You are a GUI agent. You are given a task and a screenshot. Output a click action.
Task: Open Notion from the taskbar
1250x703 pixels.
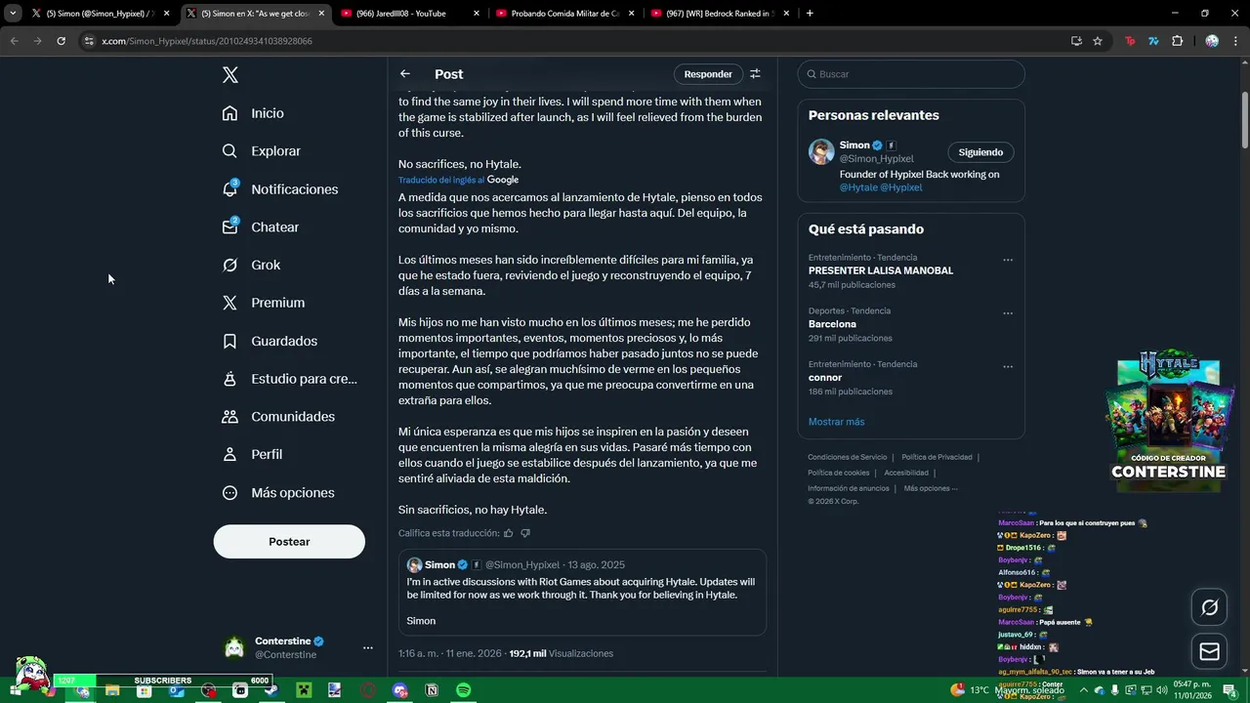(432, 690)
